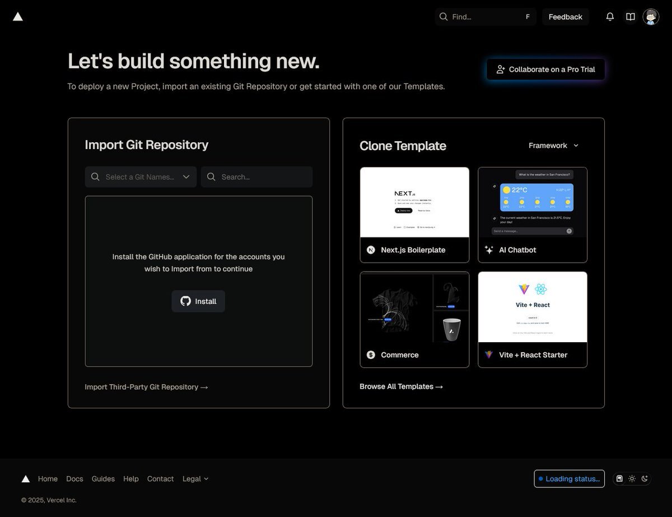Open Import Third-Party Git Repository link
672x517 pixels.
click(146, 387)
